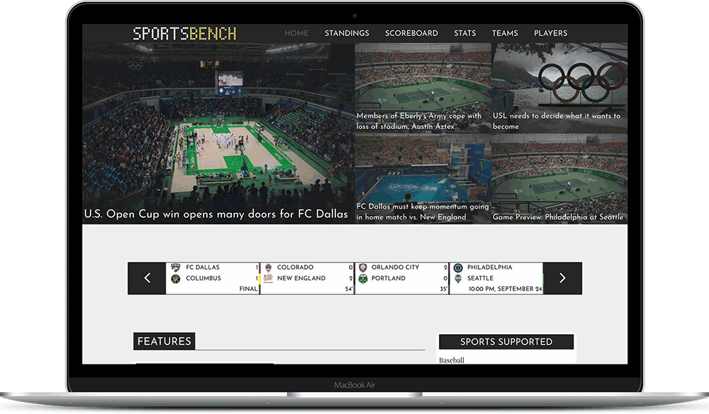Select the COLORADO name in scoreboard
Image resolution: width=709 pixels, height=414 pixels.
(x=295, y=268)
